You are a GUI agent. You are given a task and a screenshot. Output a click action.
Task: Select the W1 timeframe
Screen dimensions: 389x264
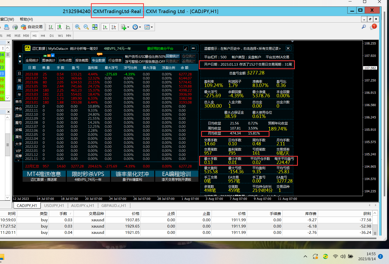(60, 36)
